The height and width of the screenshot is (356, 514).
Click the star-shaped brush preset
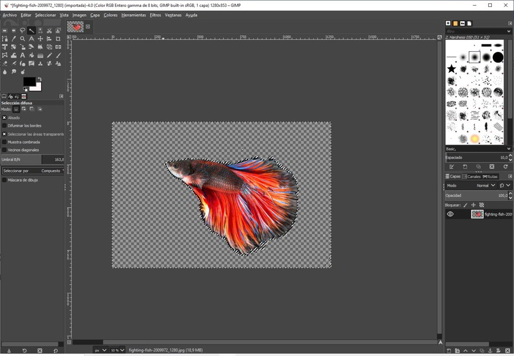click(451, 69)
